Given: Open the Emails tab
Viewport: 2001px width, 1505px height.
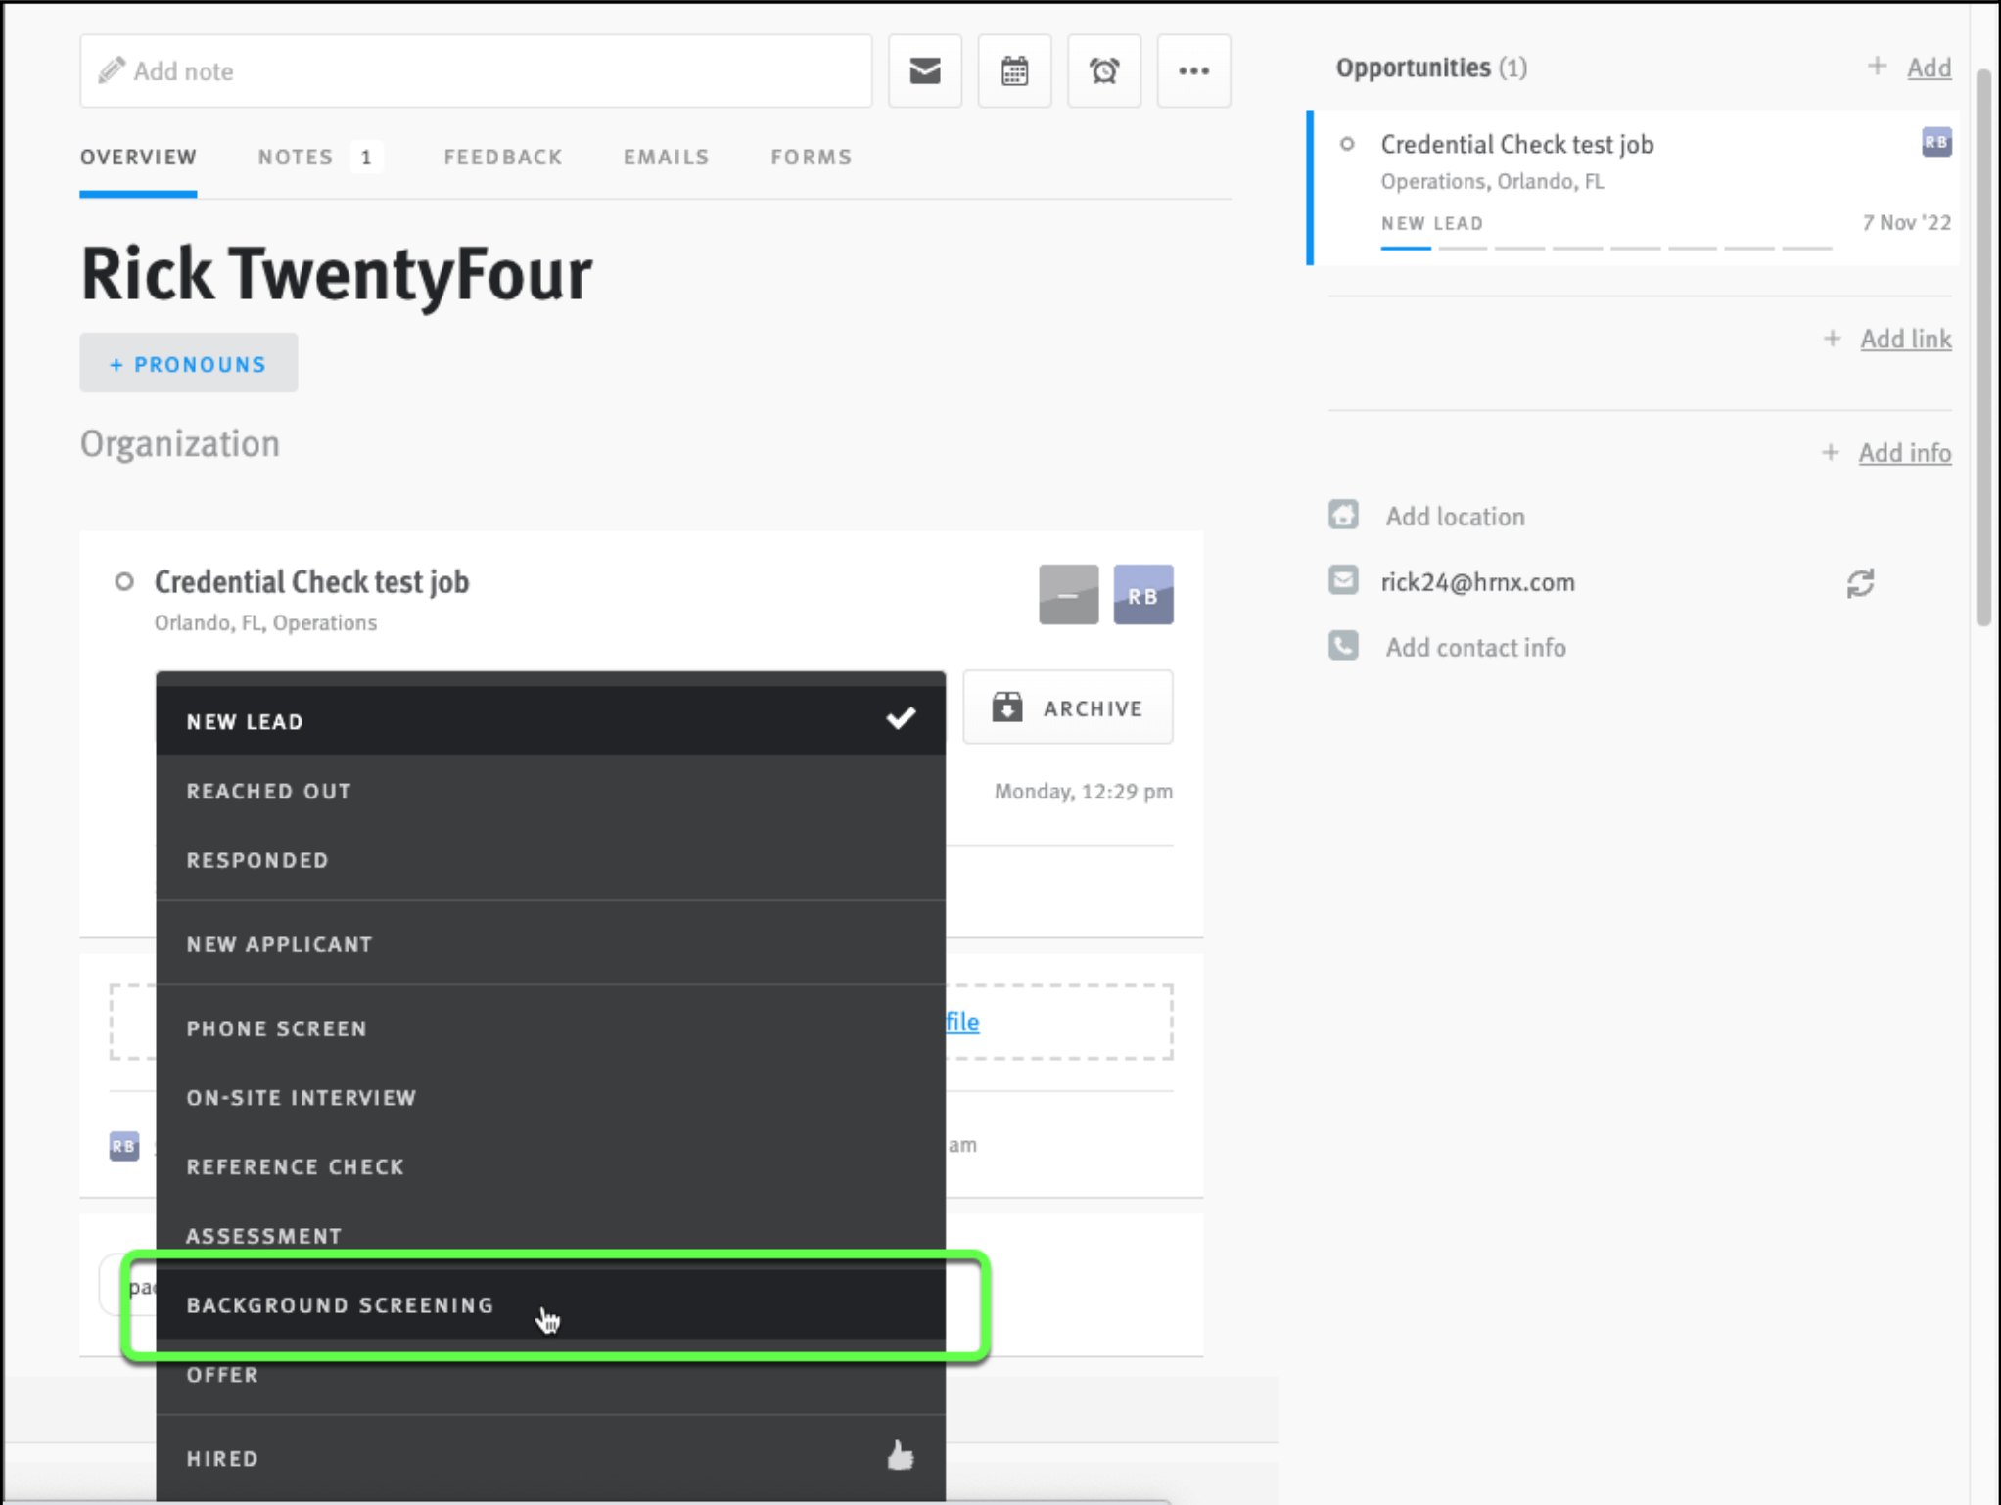Looking at the screenshot, I should (666, 157).
